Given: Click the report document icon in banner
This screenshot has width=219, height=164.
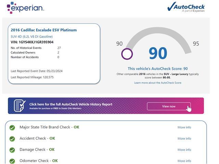Looking at the screenshot, I should 20,106.
